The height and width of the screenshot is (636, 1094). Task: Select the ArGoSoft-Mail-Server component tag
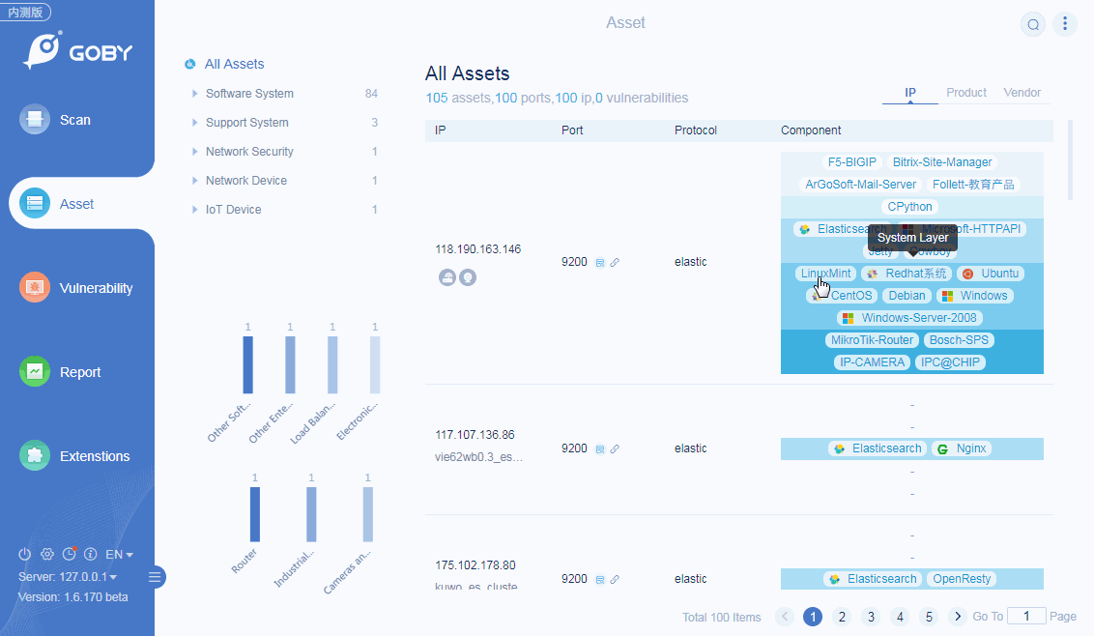click(x=860, y=185)
